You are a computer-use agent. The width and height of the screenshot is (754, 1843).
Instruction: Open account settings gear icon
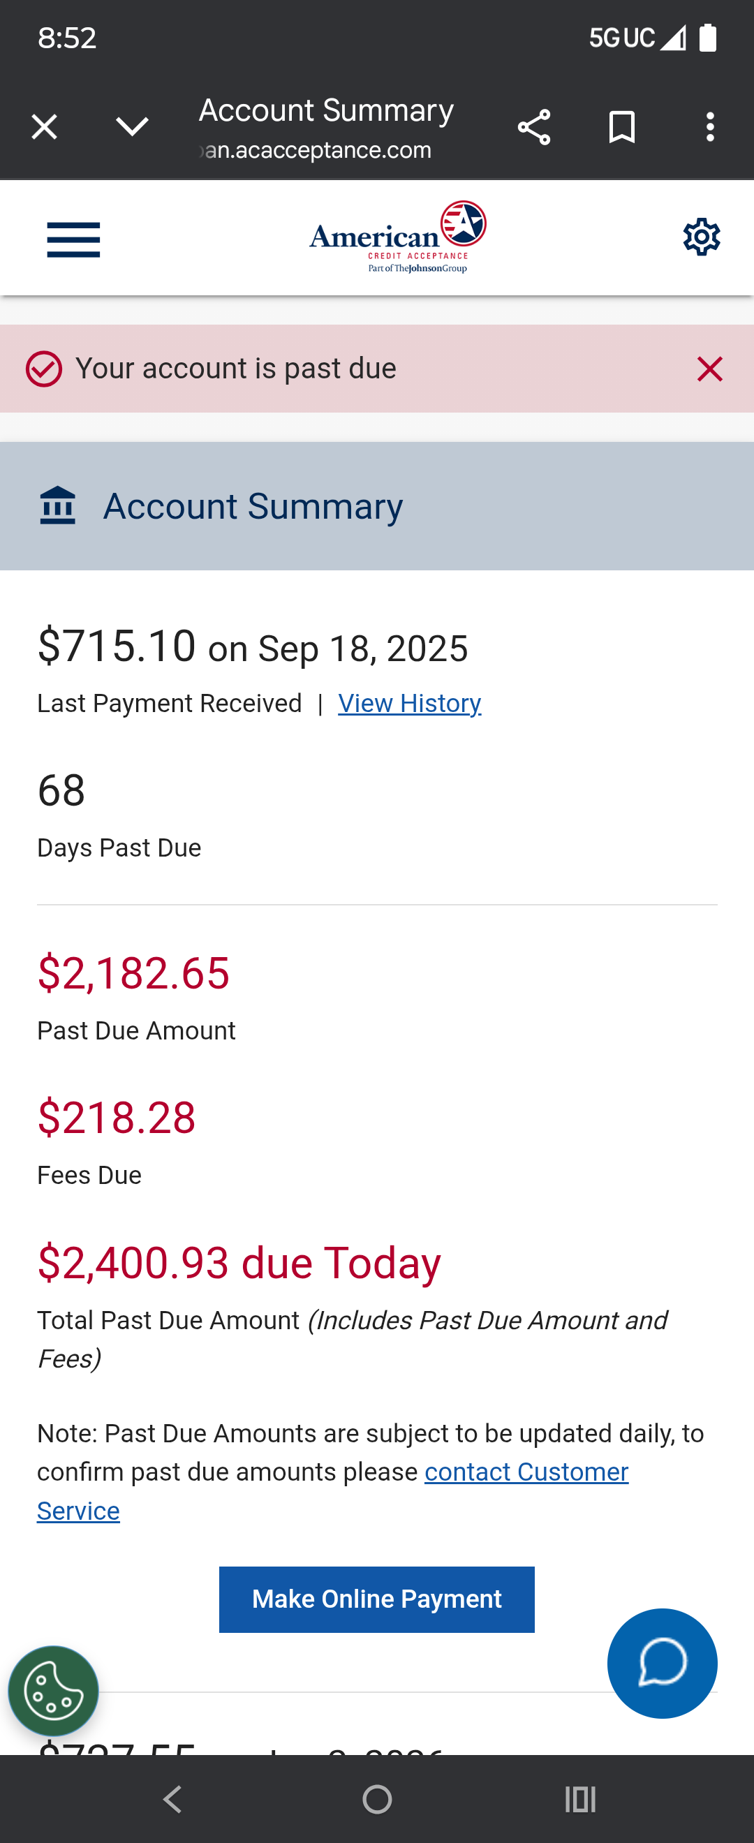[x=701, y=237]
